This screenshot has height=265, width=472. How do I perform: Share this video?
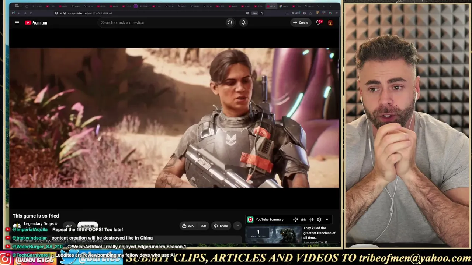(x=221, y=226)
